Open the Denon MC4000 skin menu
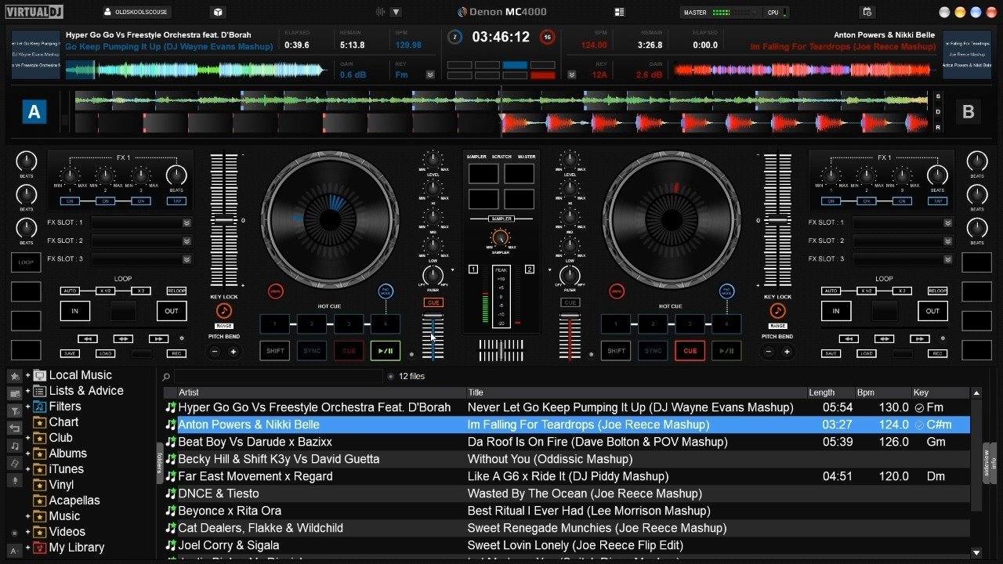Image resolution: width=1003 pixels, height=564 pixels. [502, 12]
